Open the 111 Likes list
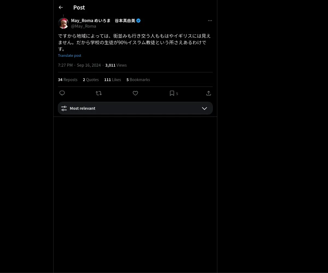 pos(113,80)
